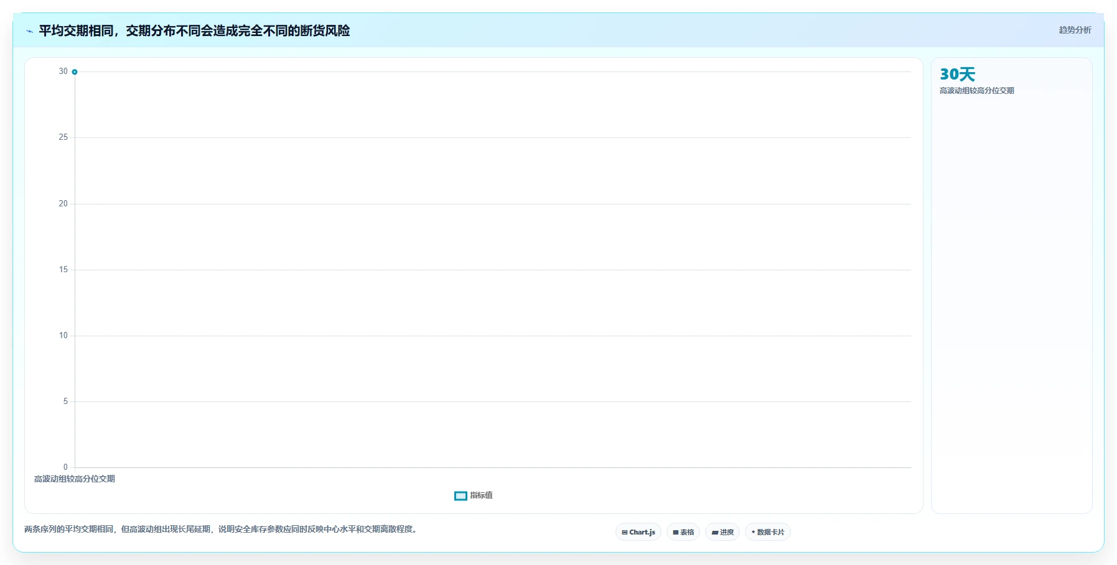Click the 趋势分析 label in the header
This screenshot has height=565, width=1117.
(x=1075, y=30)
